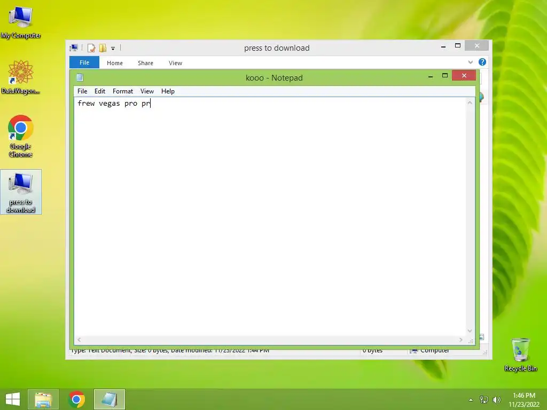The width and height of the screenshot is (547, 410).
Task: Open the Explorer window's View ribbon tab
Action: coord(175,63)
